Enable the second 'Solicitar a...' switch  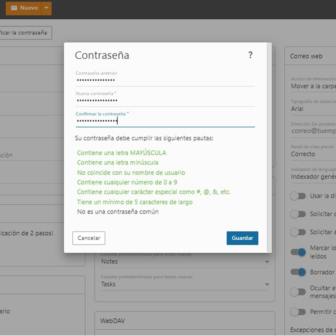coord(298,232)
